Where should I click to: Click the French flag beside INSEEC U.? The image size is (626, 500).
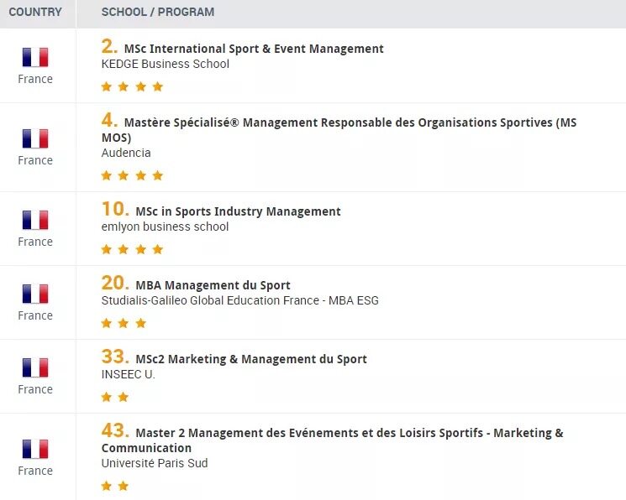[35, 367]
